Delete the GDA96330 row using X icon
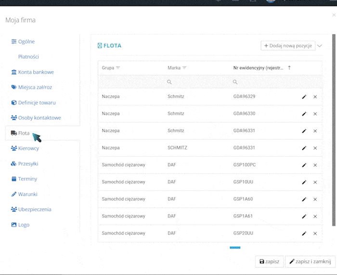This screenshot has width=337, height=275. [x=315, y=114]
